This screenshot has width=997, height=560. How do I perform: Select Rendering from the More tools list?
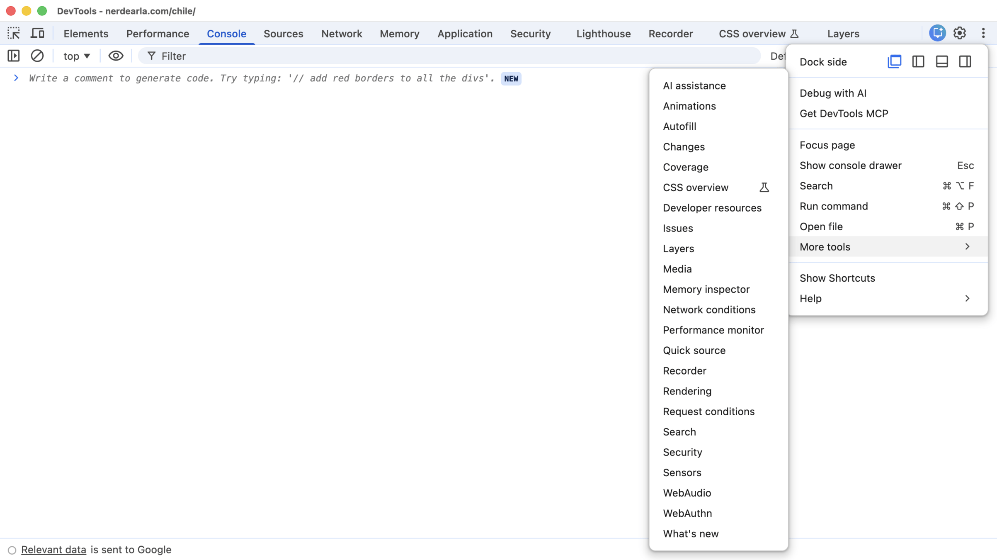click(687, 391)
